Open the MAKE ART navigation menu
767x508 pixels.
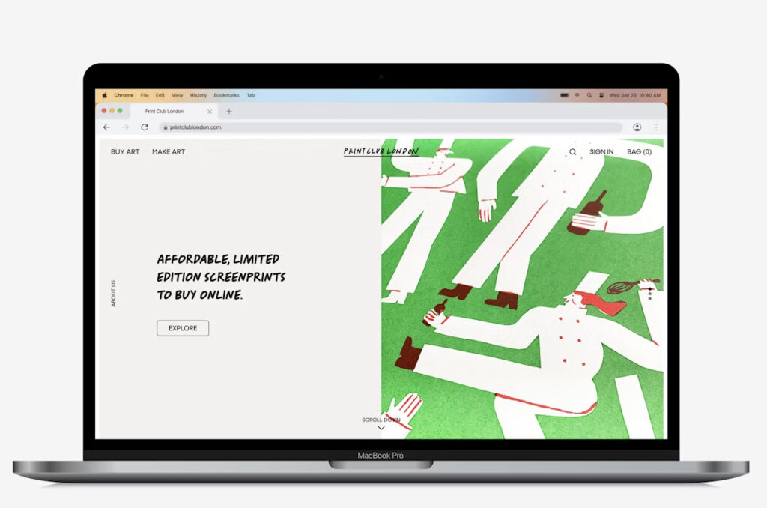[169, 151]
